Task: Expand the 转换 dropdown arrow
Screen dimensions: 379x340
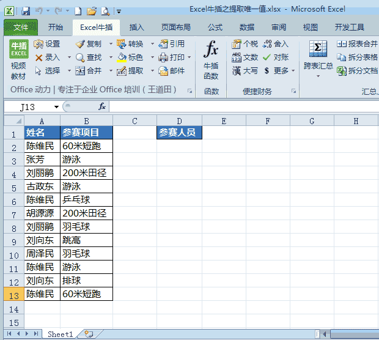Action: coord(152,44)
